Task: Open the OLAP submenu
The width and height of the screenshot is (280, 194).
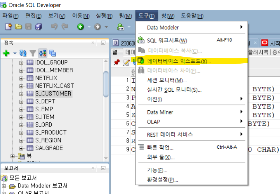Action: 192,122
